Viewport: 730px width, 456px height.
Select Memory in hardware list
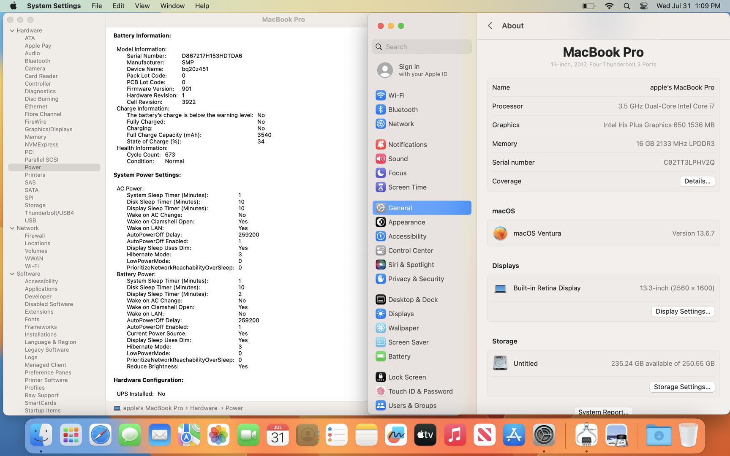coord(35,137)
